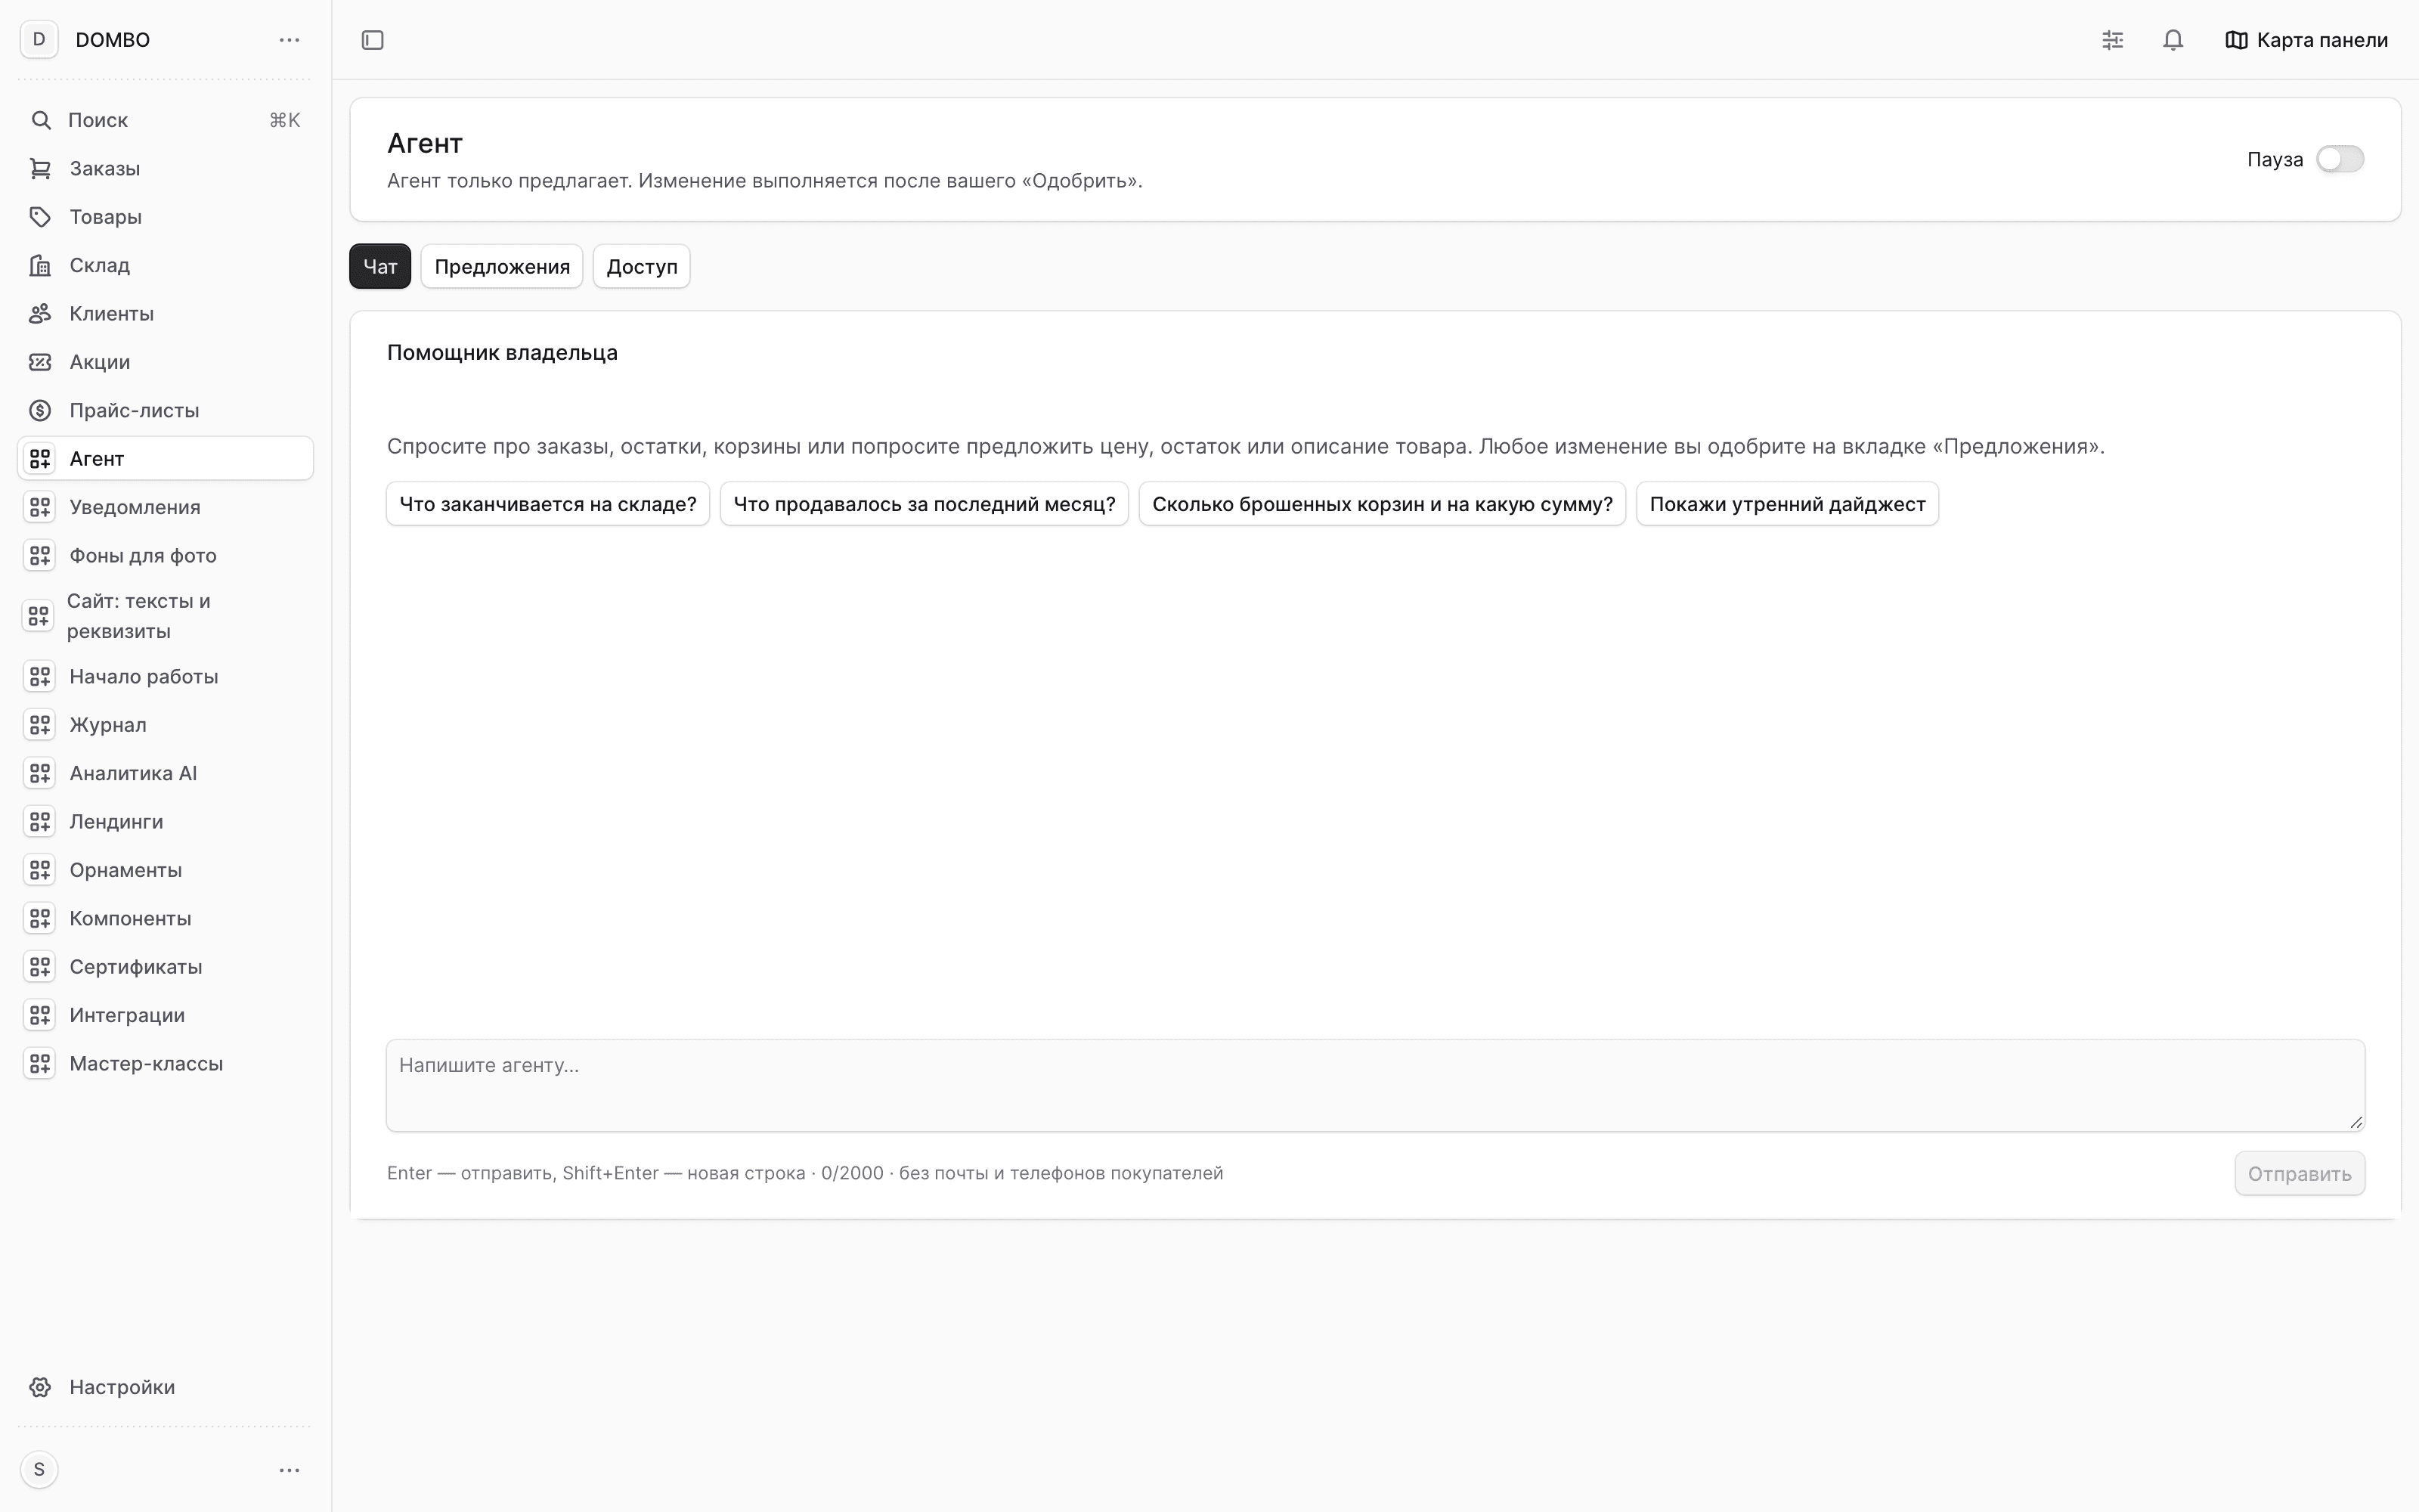Image resolution: width=2419 pixels, height=1512 pixels.
Task: Open Сертификаты in the sidebar
Action: (x=166, y=967)
